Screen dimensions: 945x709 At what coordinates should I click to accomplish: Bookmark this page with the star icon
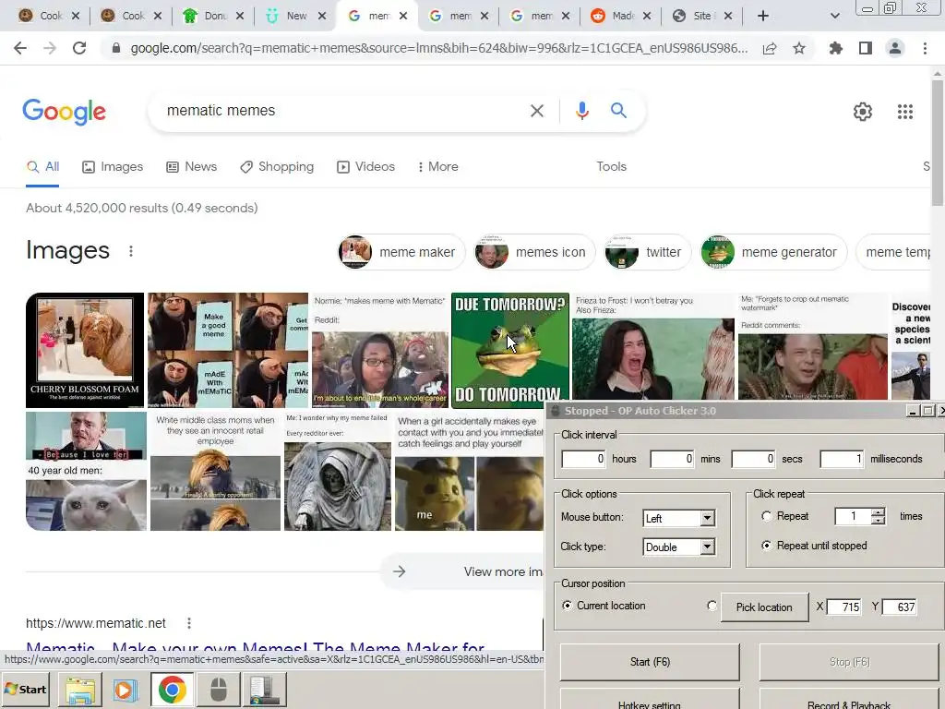(799, 48)
